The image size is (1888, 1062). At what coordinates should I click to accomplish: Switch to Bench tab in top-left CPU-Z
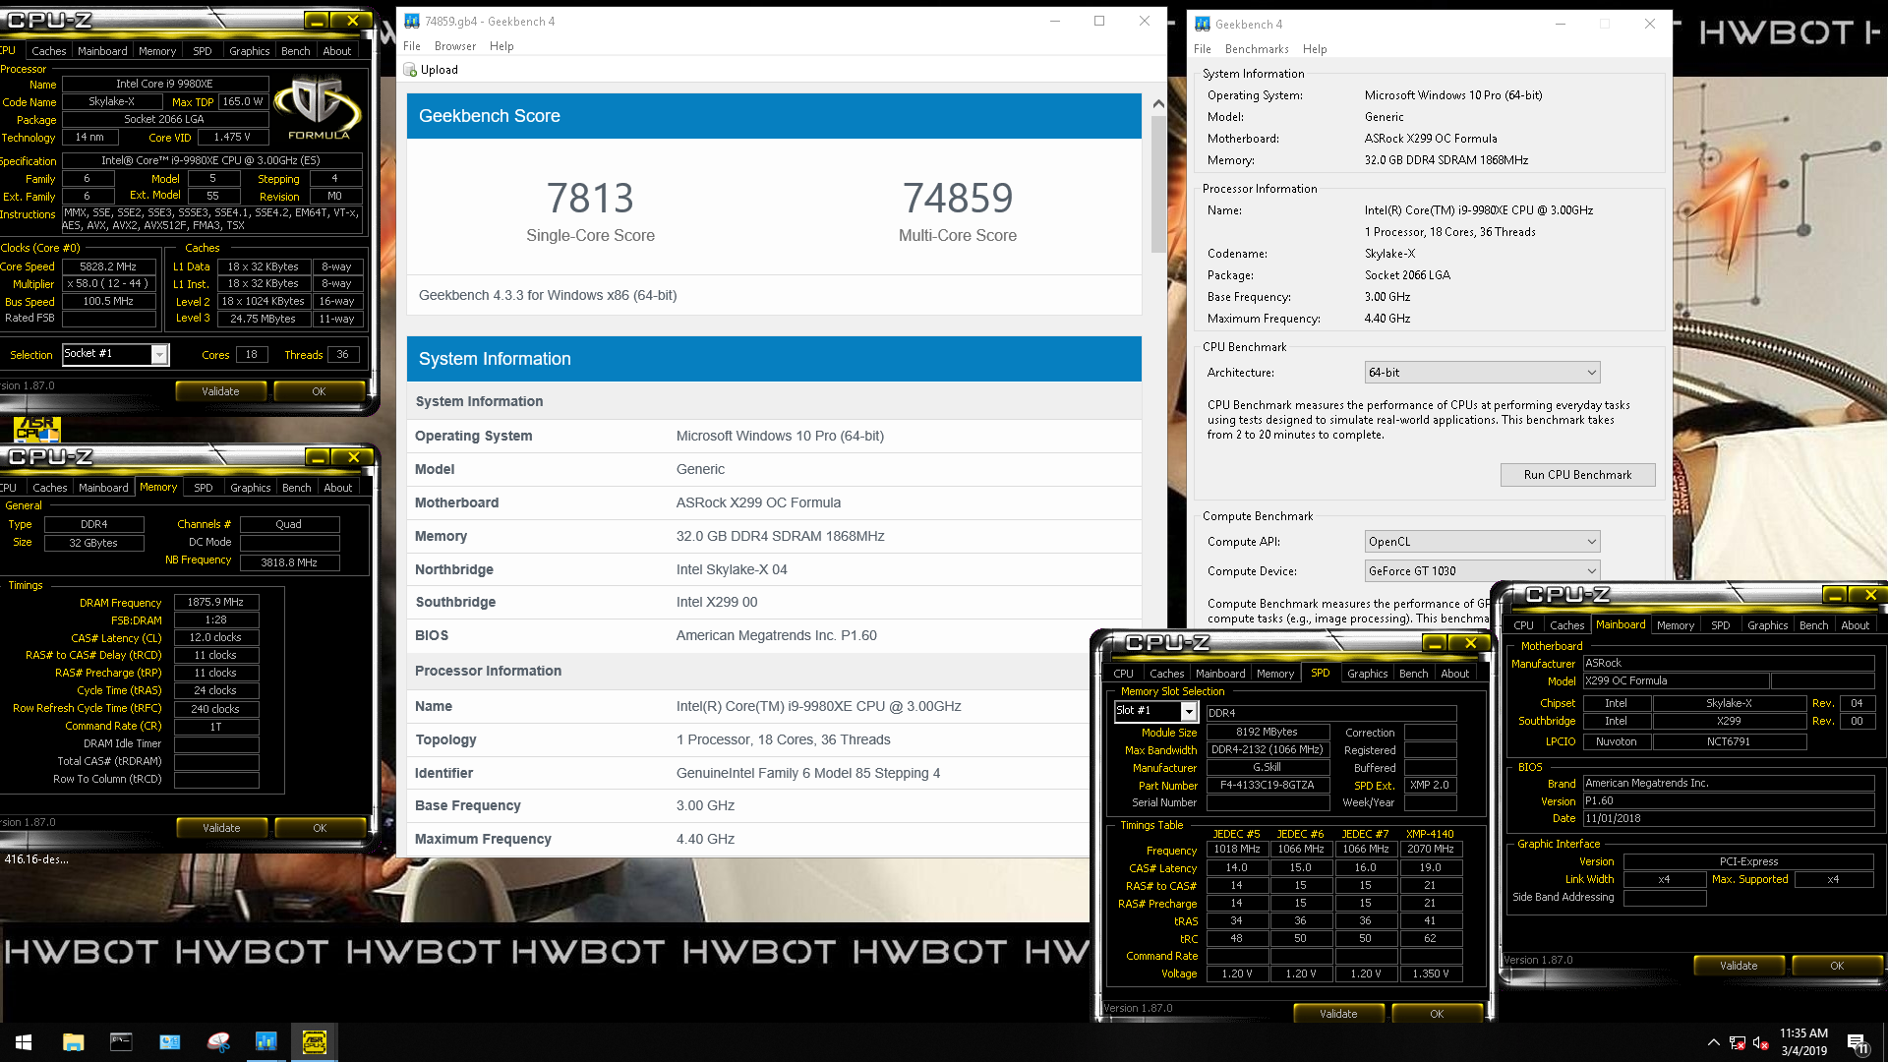click(295, 51)
